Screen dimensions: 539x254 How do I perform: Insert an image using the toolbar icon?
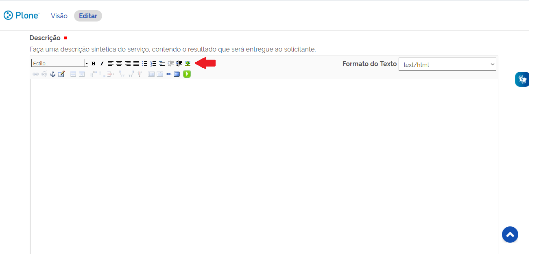click(187, 63)
